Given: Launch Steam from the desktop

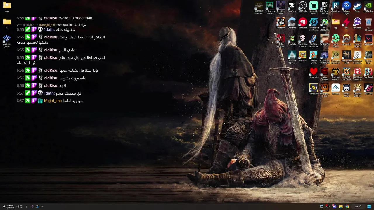Looking at the screenshot, I should coord(357,7).
